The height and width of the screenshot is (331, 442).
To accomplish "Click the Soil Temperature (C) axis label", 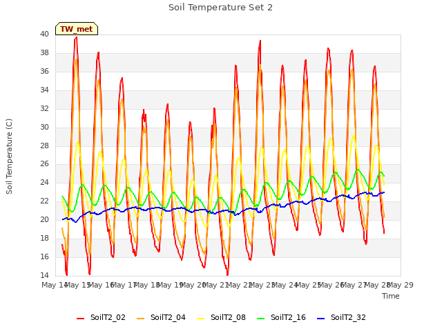I will (9, 157).
